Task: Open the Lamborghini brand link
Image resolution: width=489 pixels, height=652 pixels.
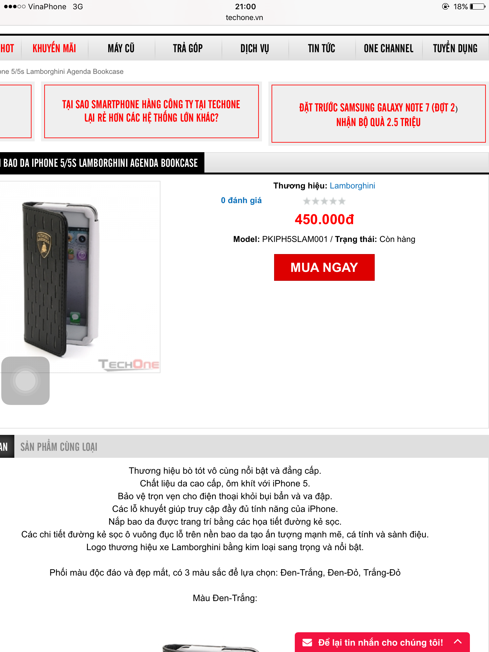Action: (x=352, y=186)
